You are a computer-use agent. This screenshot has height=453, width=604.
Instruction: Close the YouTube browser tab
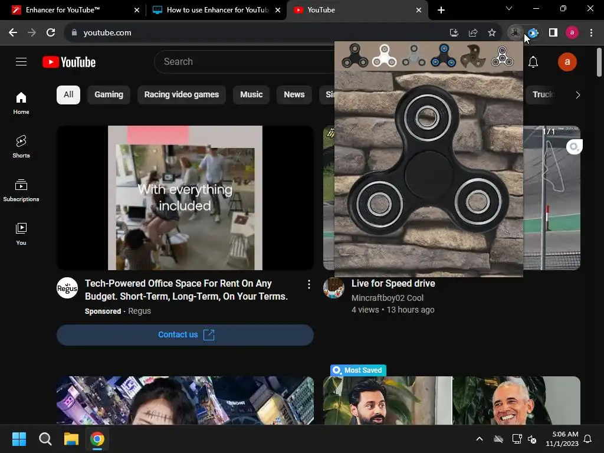tap(419, 10)
